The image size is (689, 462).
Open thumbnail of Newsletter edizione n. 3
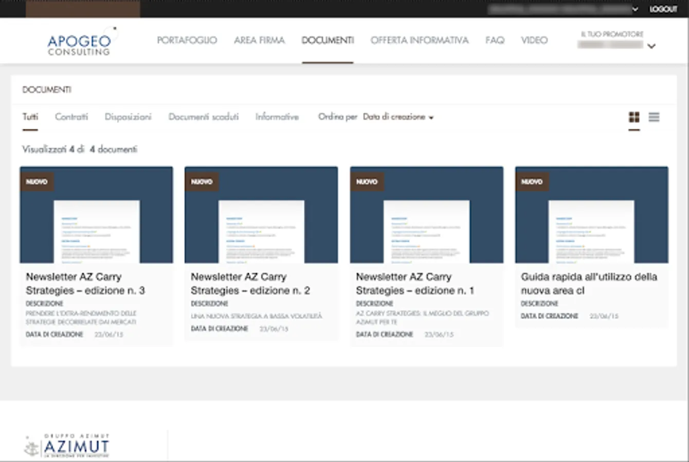(x=97, y=215)
